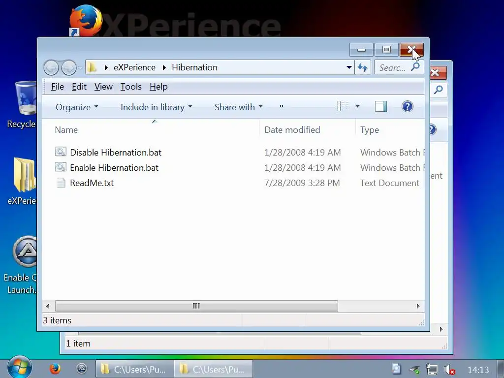Open the File menu
504x378 pixels.
58,87
